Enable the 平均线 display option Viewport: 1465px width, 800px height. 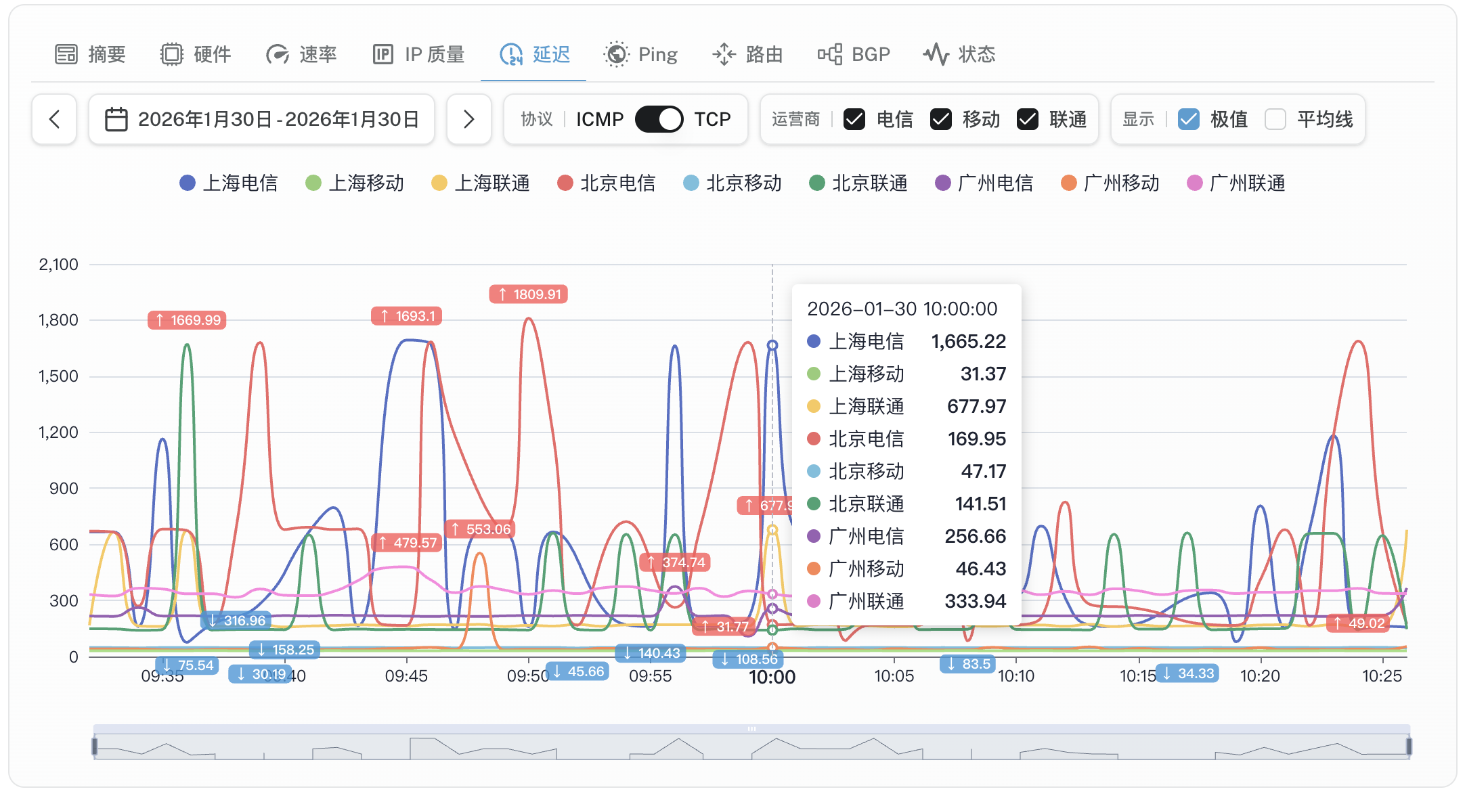point(1275,119)
